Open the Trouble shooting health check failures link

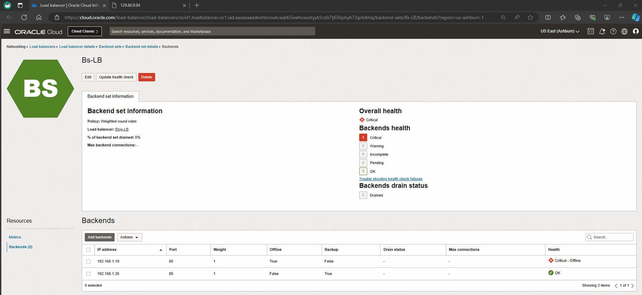390,179
